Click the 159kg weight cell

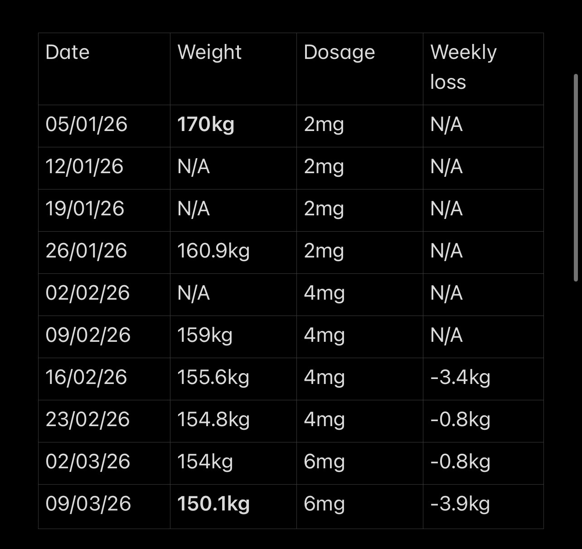coord(204,335)
